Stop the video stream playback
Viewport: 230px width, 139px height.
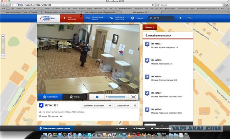97,97
